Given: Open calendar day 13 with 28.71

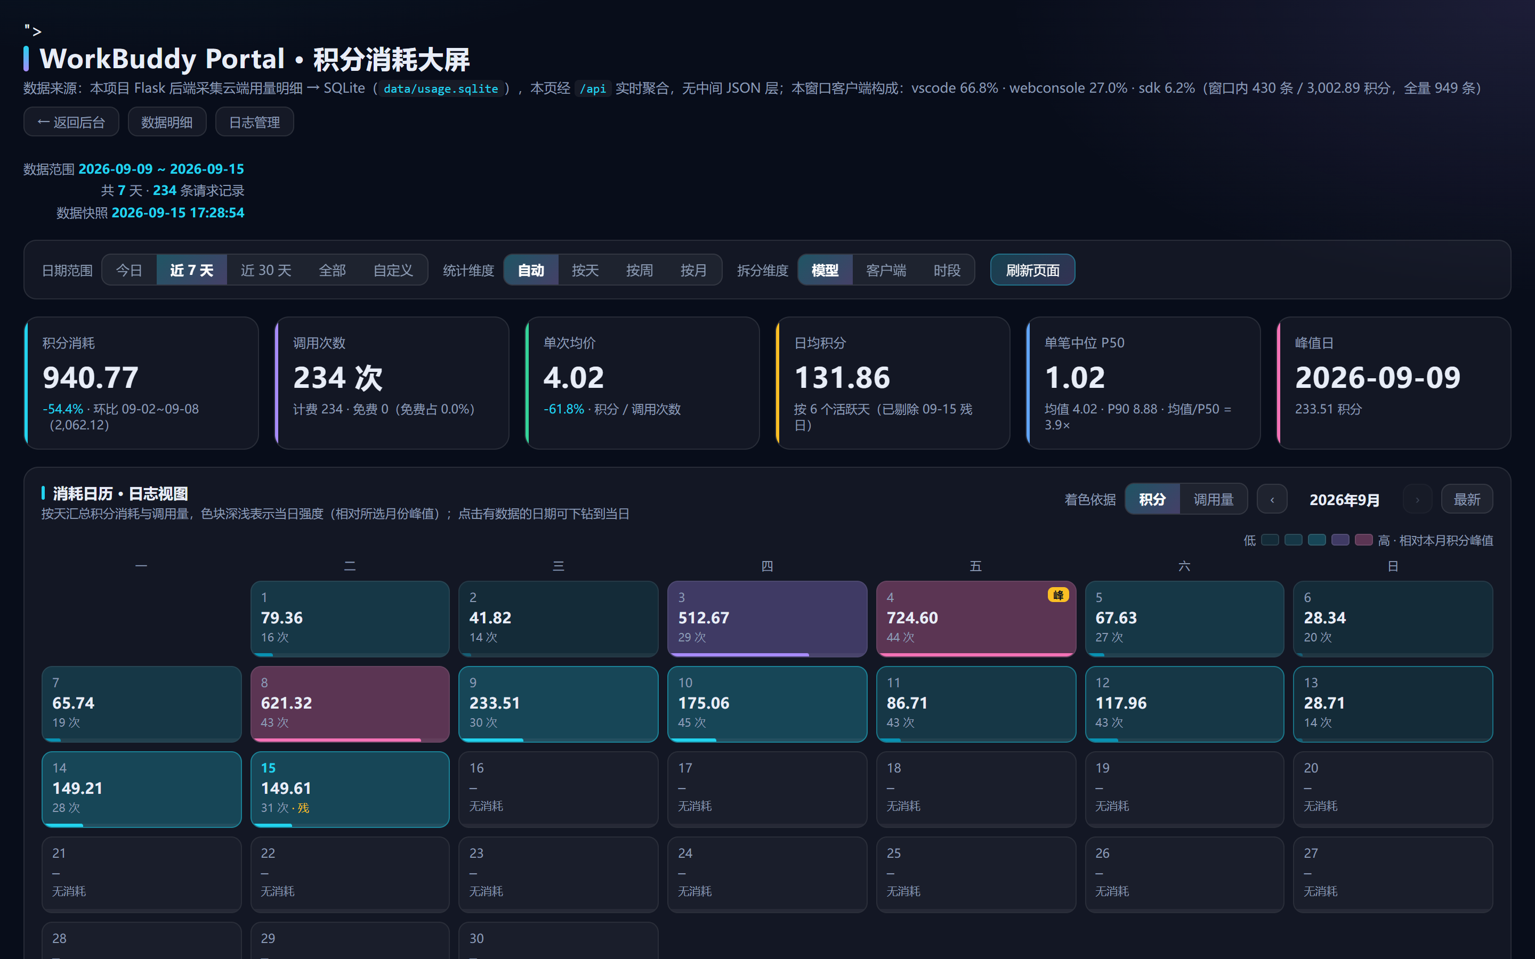Looking at the screenshot, I should pos(1393,704).
